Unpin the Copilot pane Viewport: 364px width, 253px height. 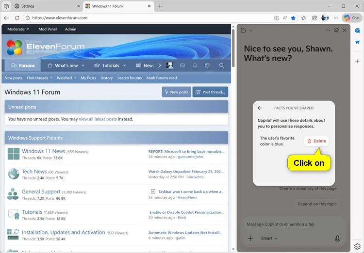[x=336, y=31]
